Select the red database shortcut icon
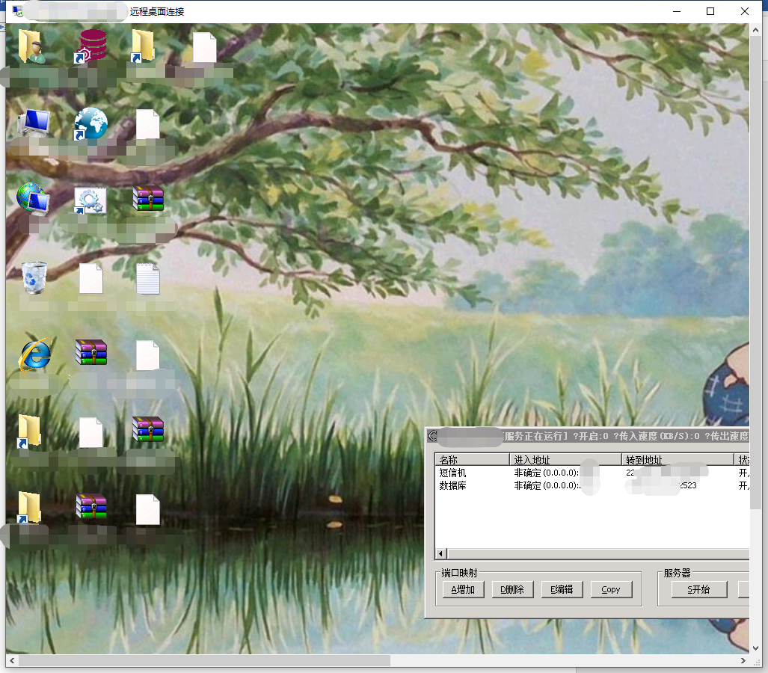 click(90, 46)
